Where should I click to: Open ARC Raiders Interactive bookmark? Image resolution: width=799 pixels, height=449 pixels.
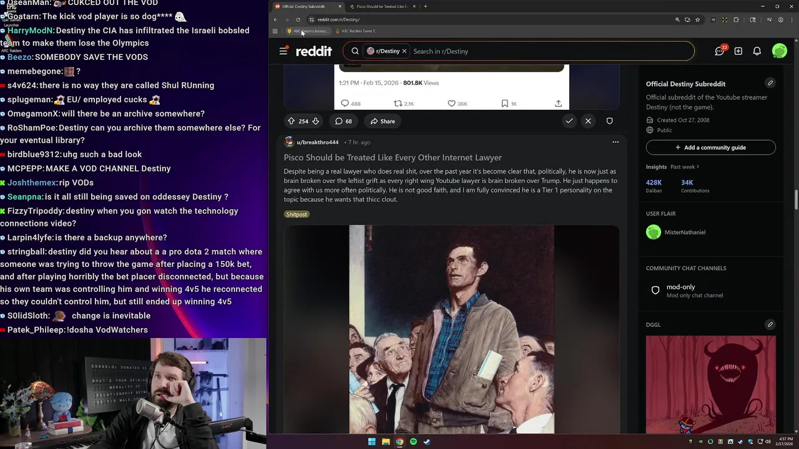(x=307, y=31)
